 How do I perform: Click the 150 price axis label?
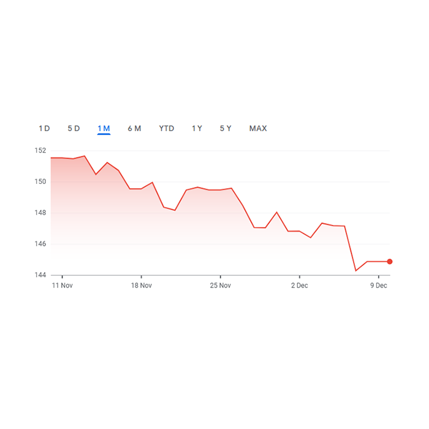[x=40, y=182]
